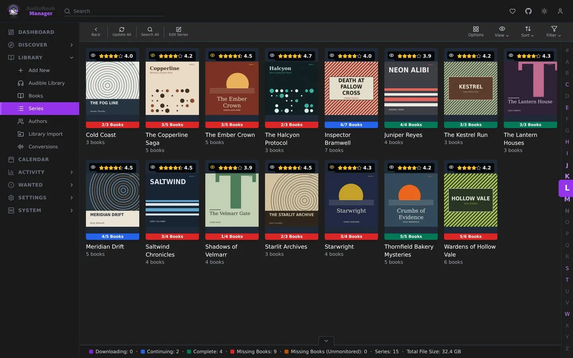This screenshot has height=358, width=573.
Task: Go to Library Import
Action: [x=45, y=134]
